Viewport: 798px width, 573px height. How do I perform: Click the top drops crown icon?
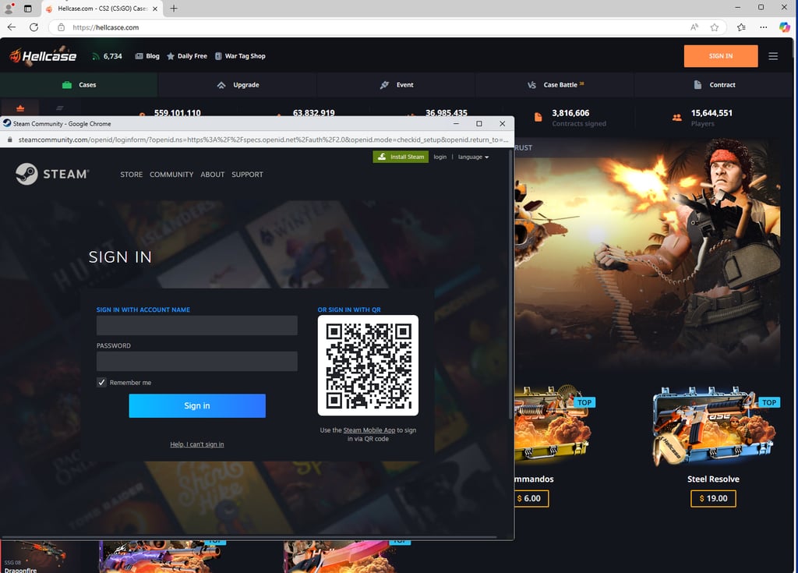(x=20, y=108)
